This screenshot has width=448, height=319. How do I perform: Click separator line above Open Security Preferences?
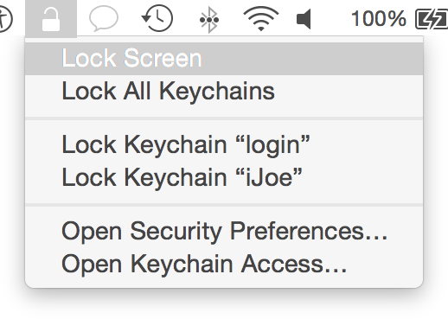pos(224,205)
